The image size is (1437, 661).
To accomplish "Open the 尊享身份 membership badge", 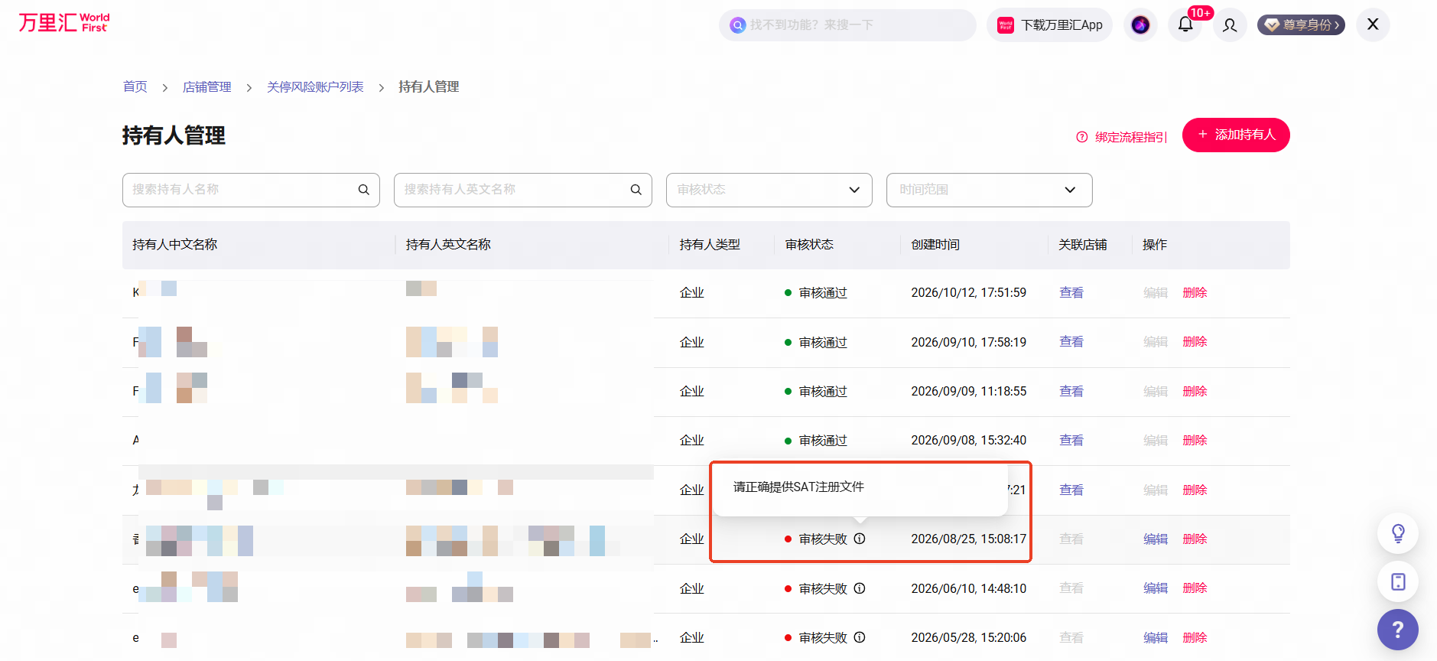I will tap(1302, 25).
